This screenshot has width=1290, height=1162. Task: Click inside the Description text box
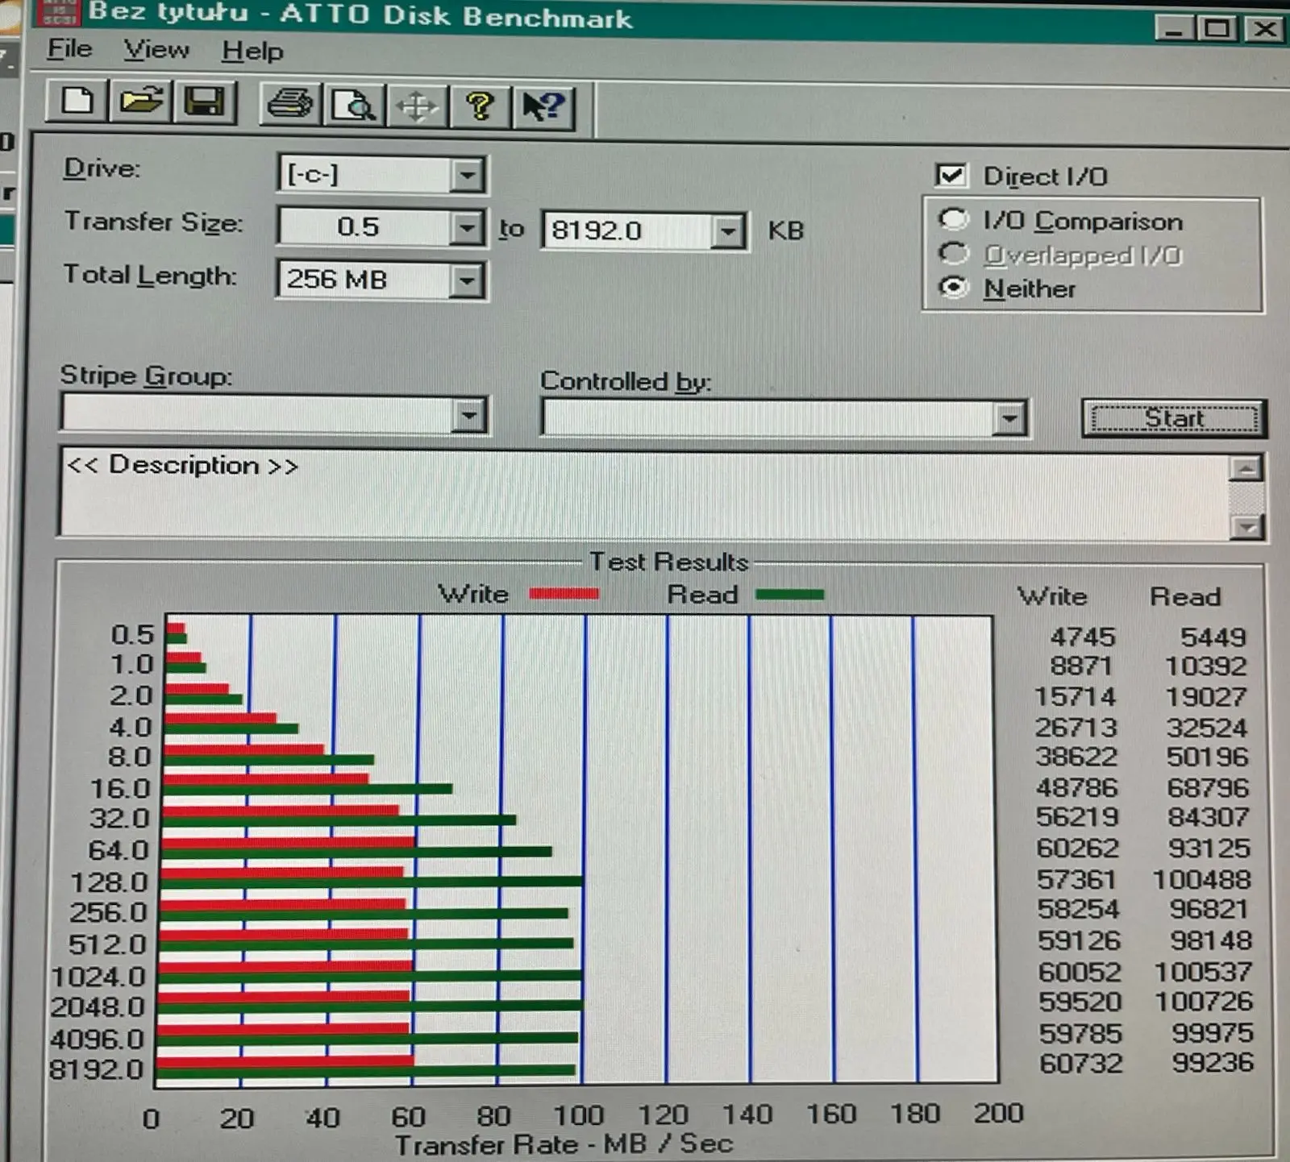click(x=645, y=494)
